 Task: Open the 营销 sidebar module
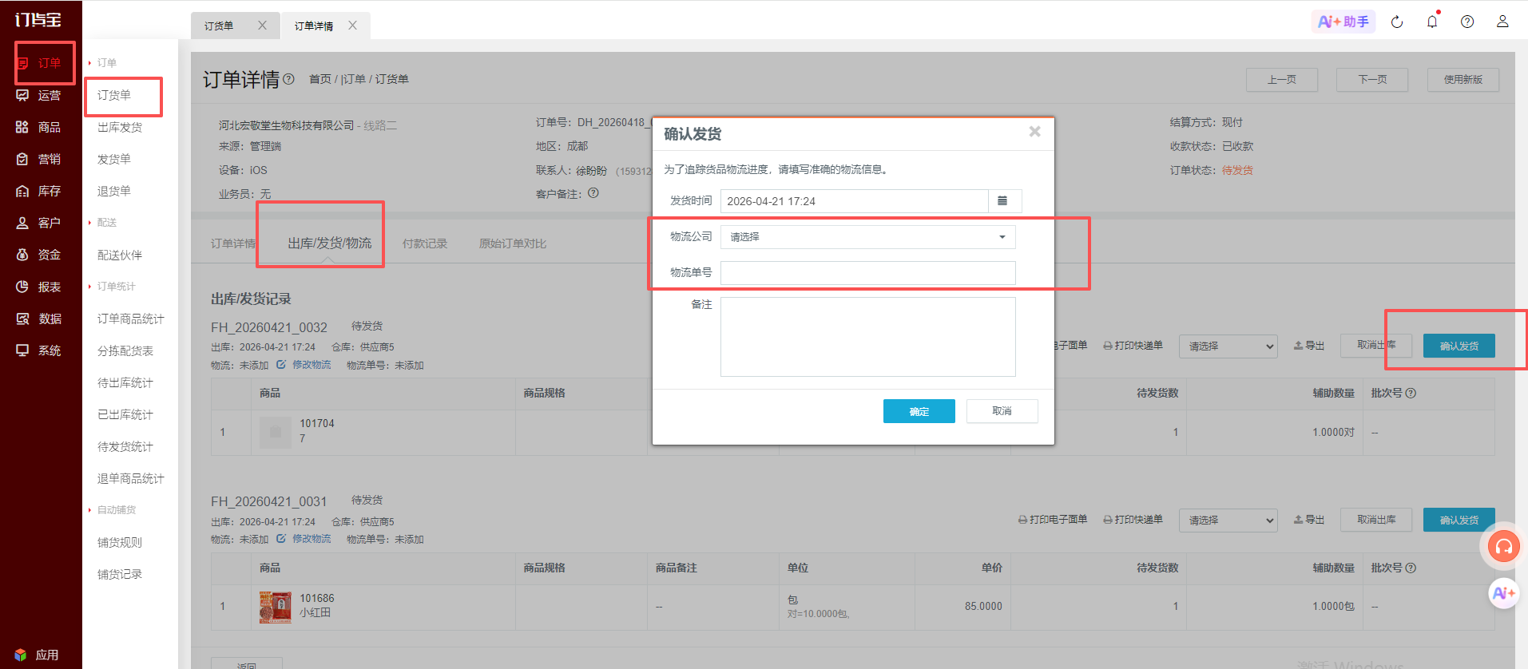click(39, 159)
